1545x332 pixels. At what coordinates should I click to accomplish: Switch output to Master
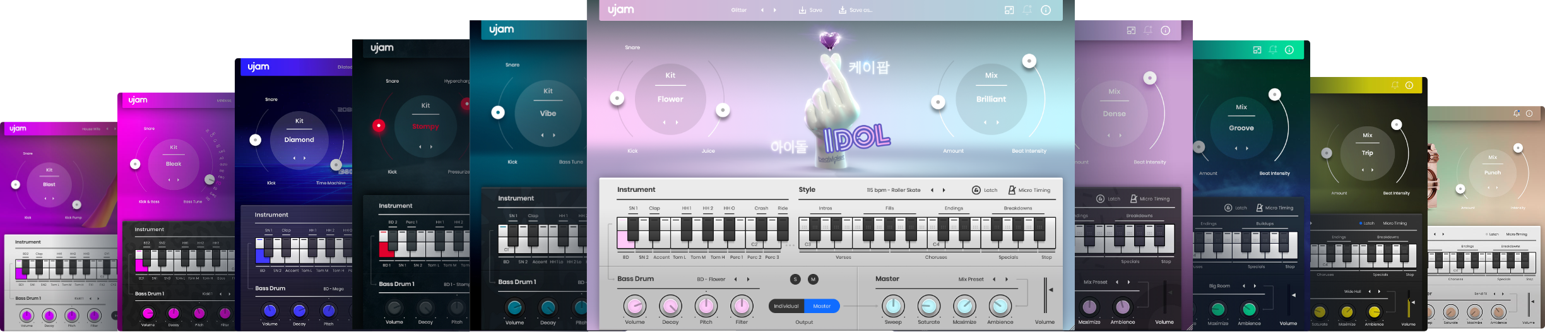[x=822, y=306]
